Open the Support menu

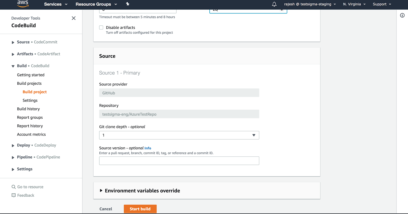click(382, 4)
